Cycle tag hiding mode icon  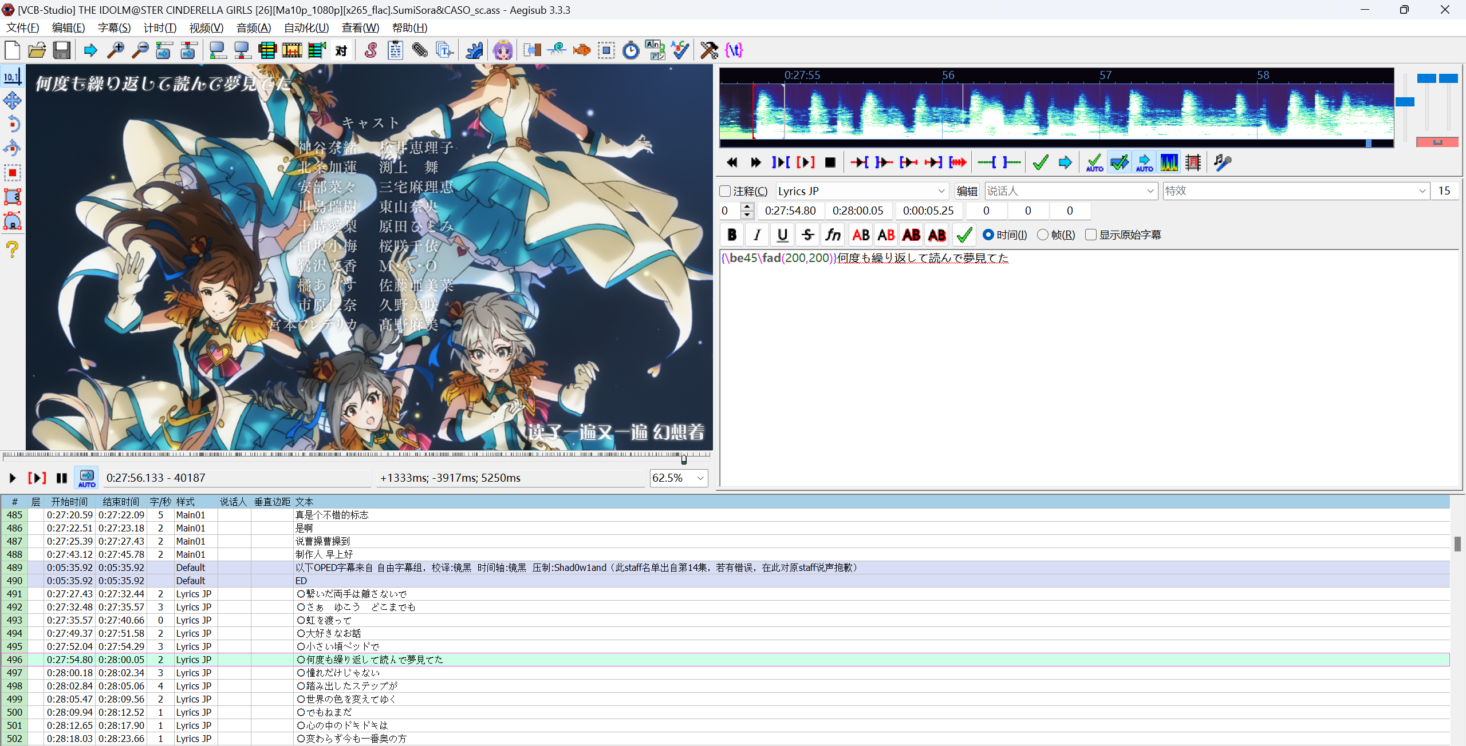tap(734, 50)
